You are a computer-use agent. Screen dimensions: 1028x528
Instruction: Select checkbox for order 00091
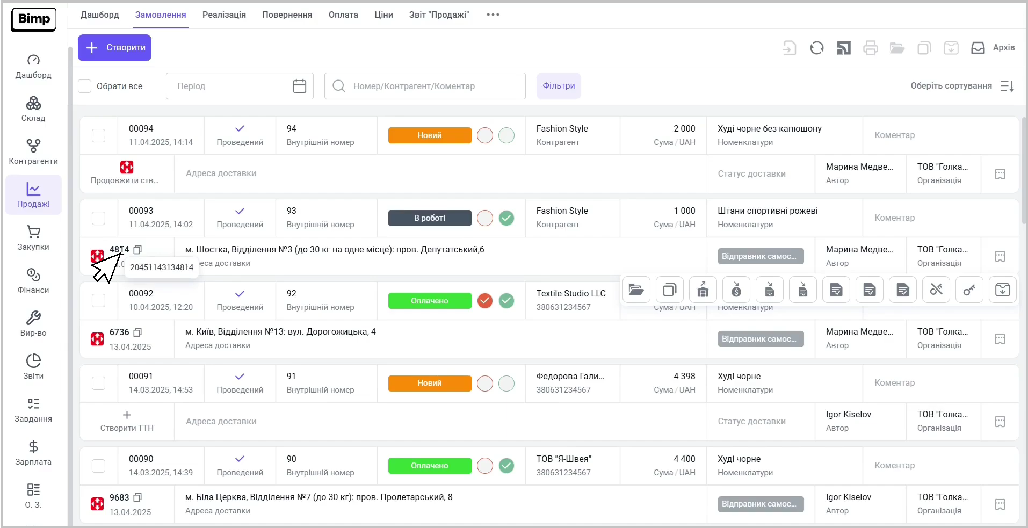[98, 383]
